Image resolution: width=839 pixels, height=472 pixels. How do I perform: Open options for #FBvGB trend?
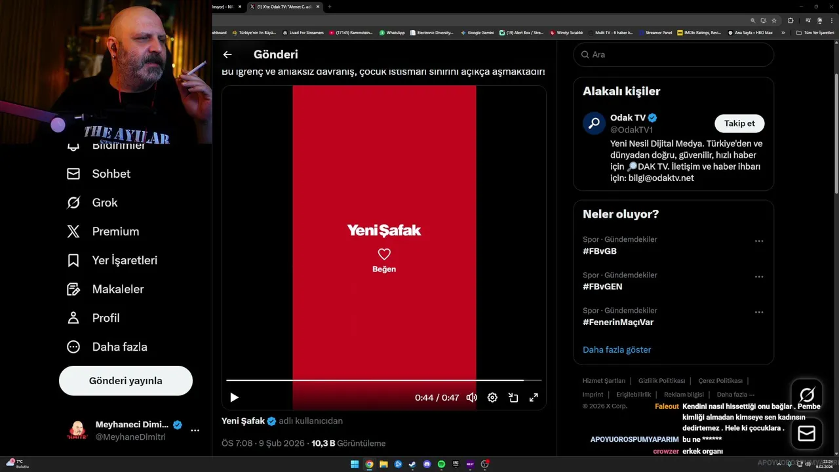coord(759,241)
